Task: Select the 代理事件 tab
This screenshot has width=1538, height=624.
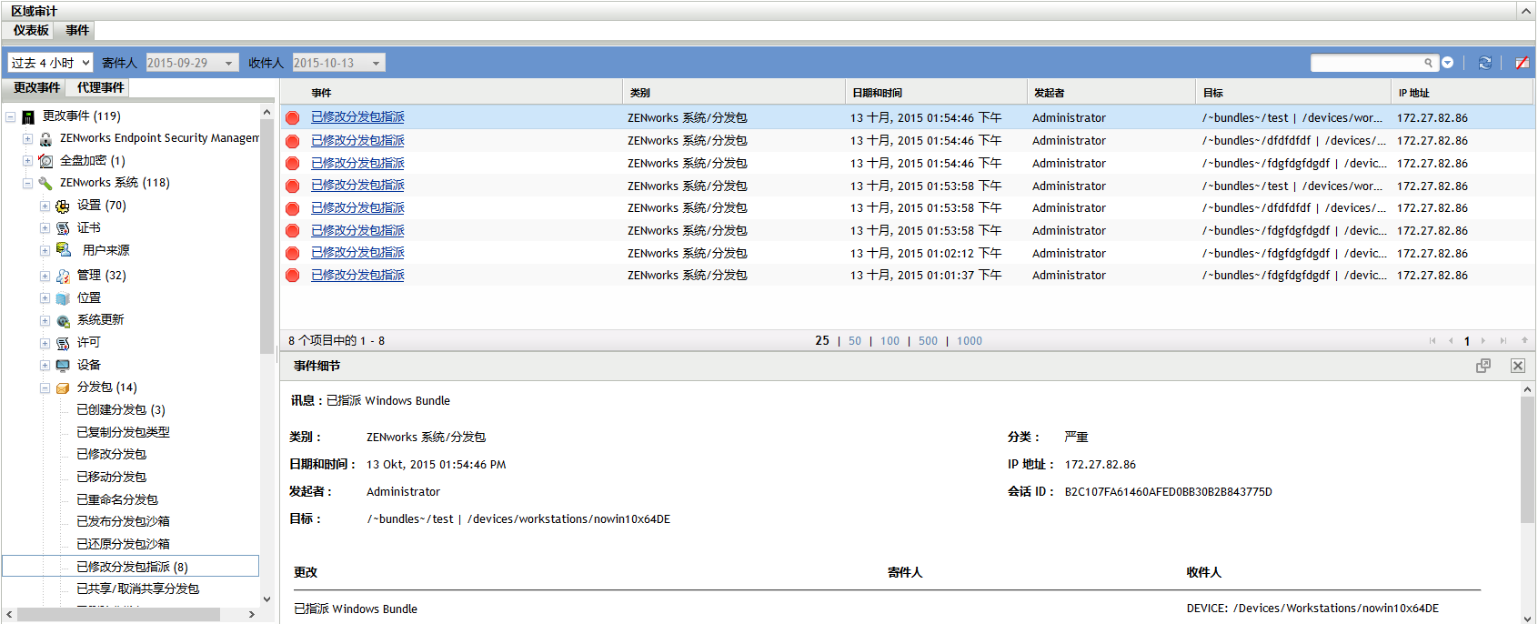Action: tap(100, 87)
